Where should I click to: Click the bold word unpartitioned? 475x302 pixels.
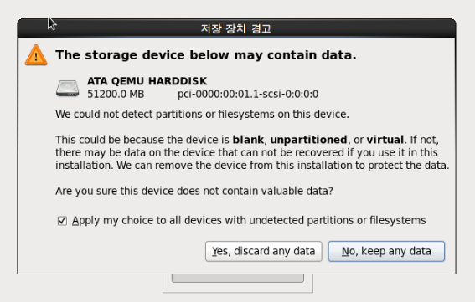pyautogui.click(x=308, y=140)
